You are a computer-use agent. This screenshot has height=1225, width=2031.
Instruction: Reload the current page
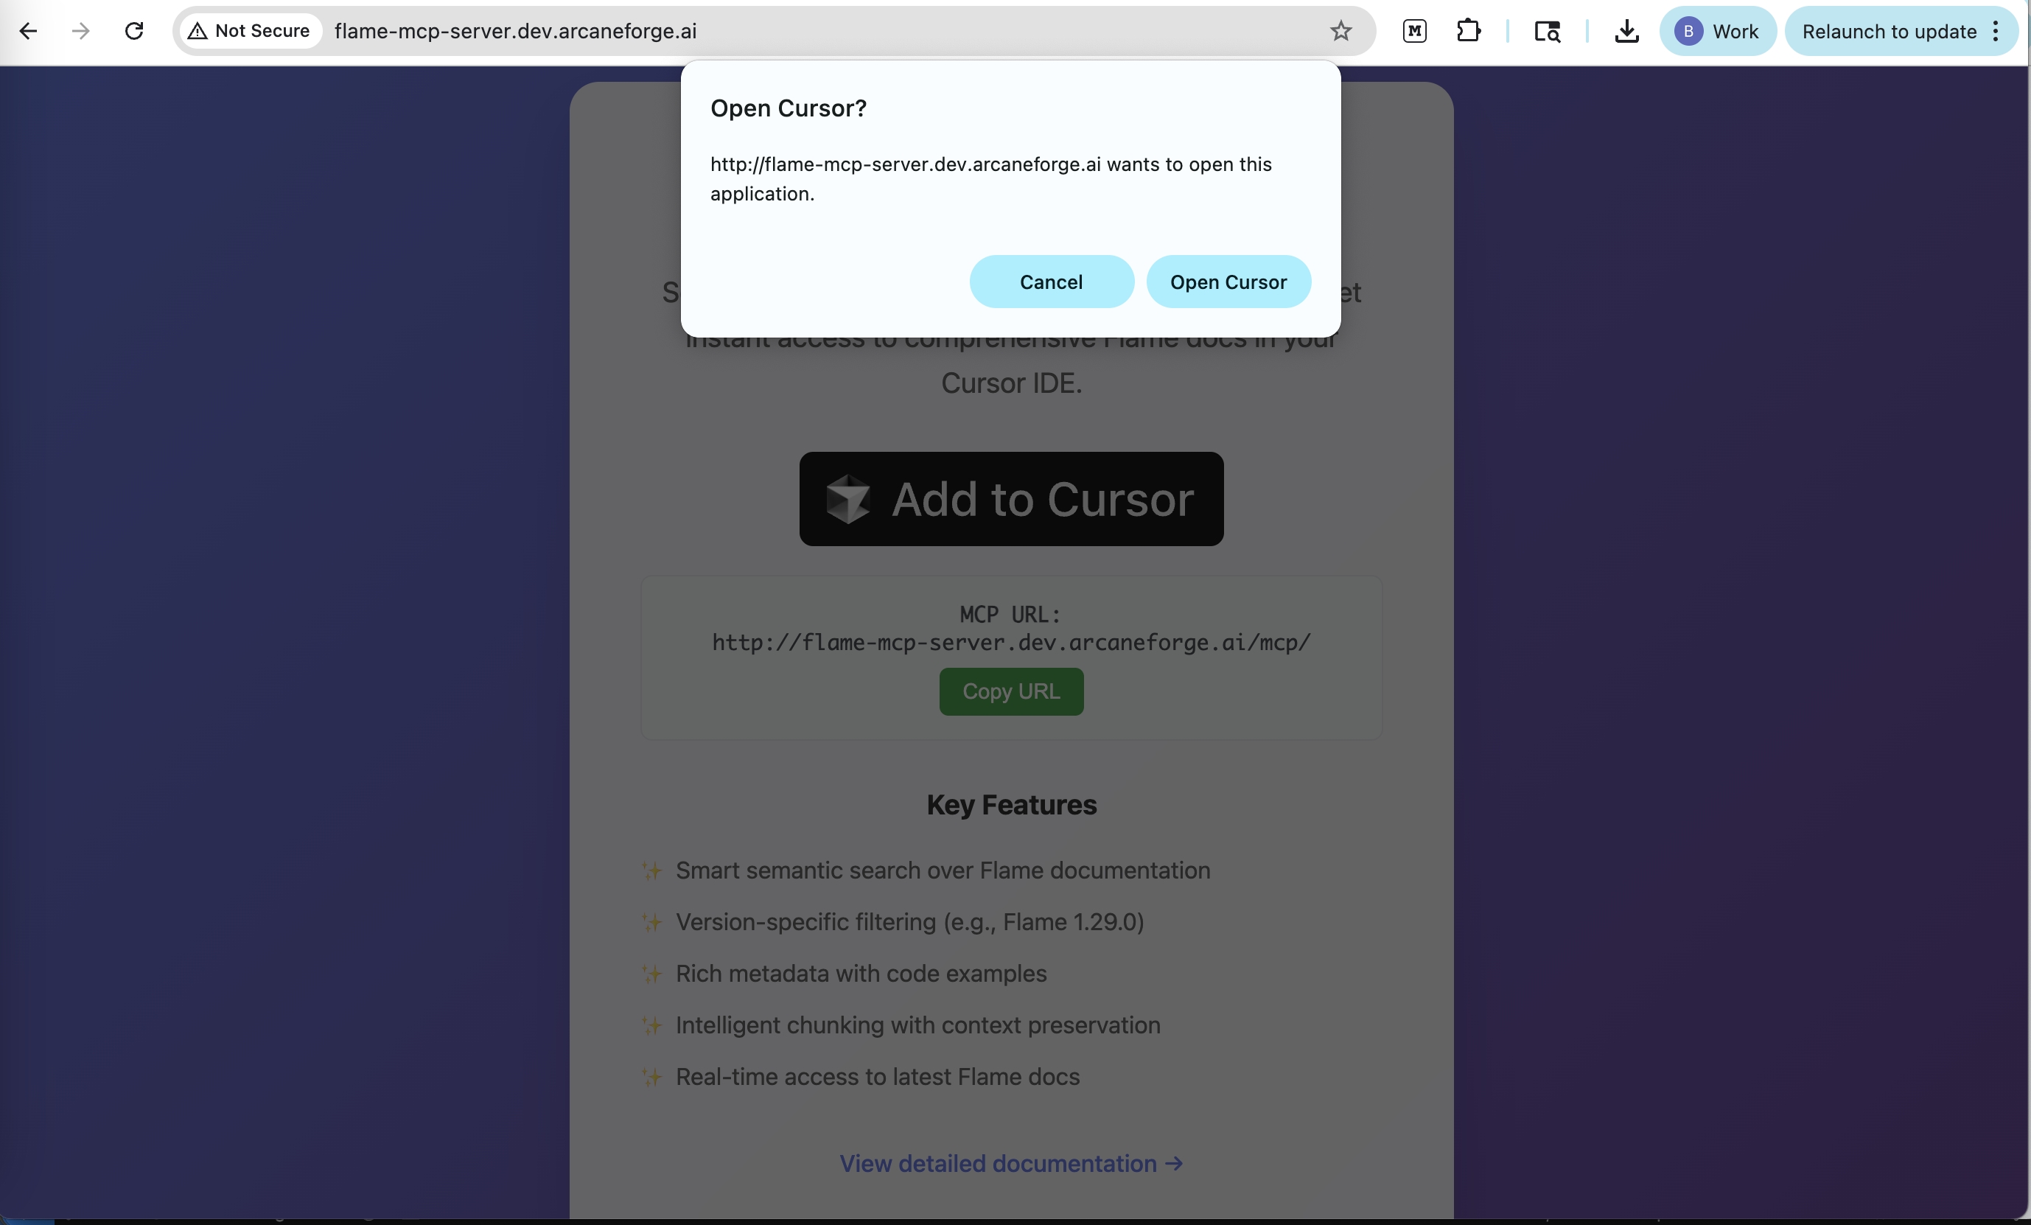click(133, 32)
